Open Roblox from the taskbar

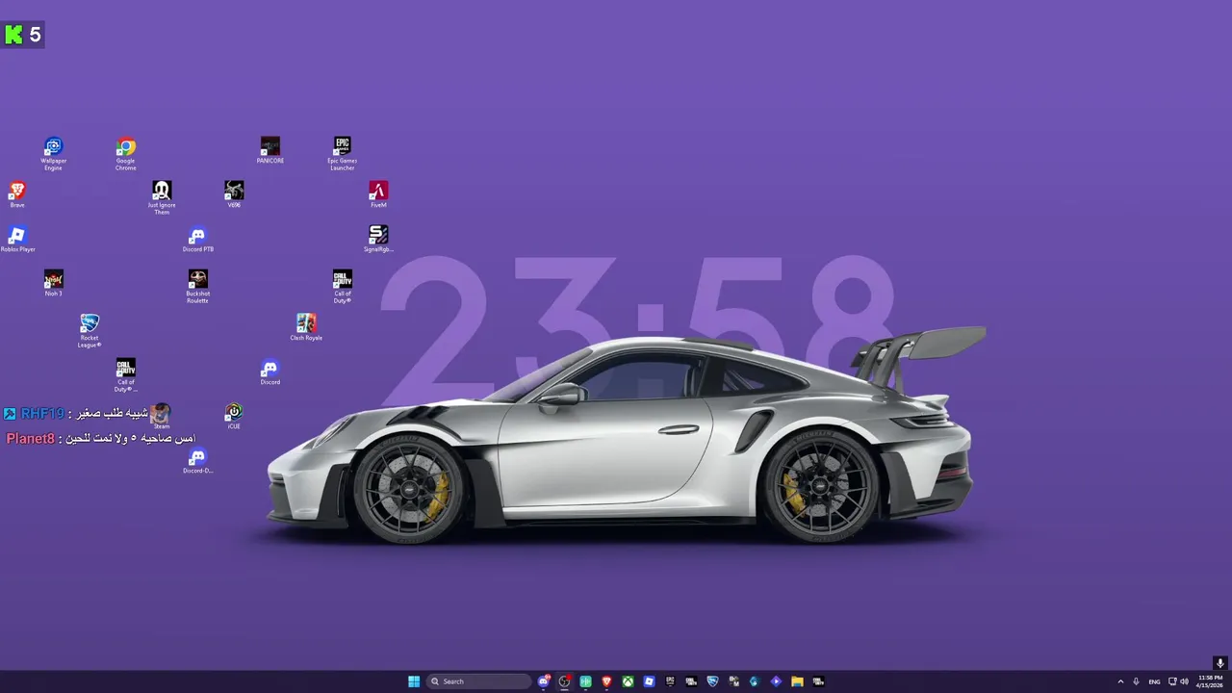tap(649, 681)
